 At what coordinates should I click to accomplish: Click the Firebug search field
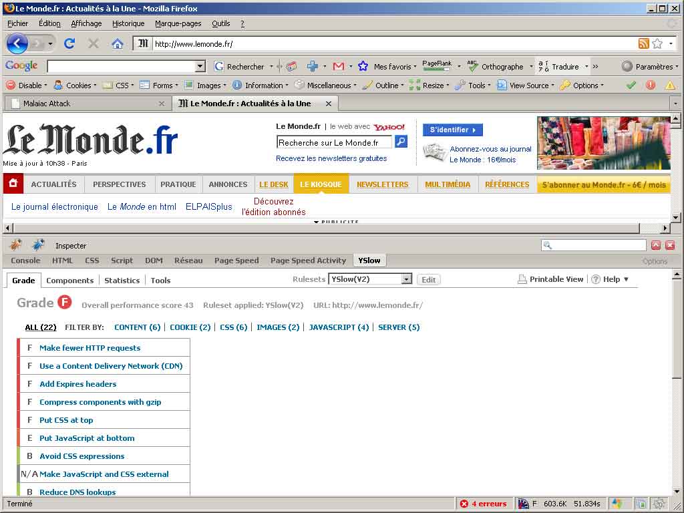tap(594, 245)
